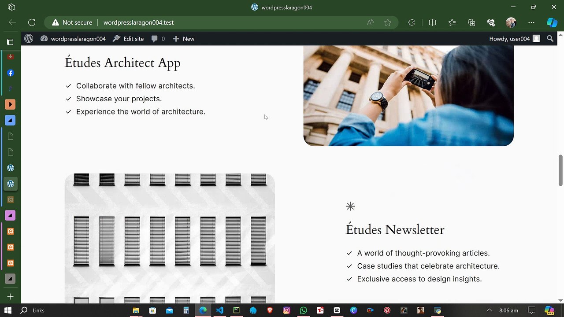Viewport: 564px width, 317px height.
Task: Open Browser essentials heart icon
Action: tap(491, 22)
